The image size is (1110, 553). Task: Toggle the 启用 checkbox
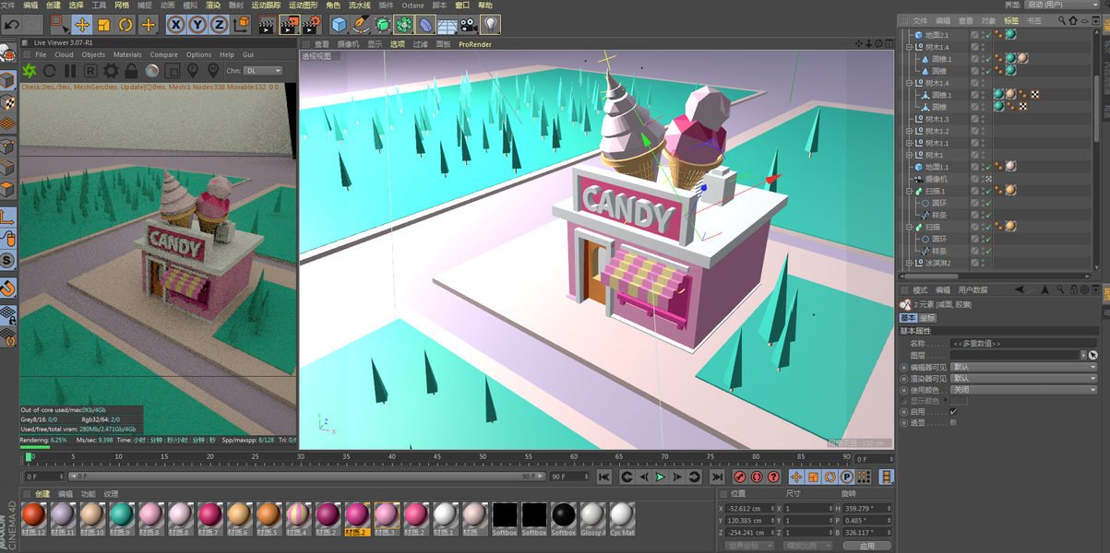953,412
